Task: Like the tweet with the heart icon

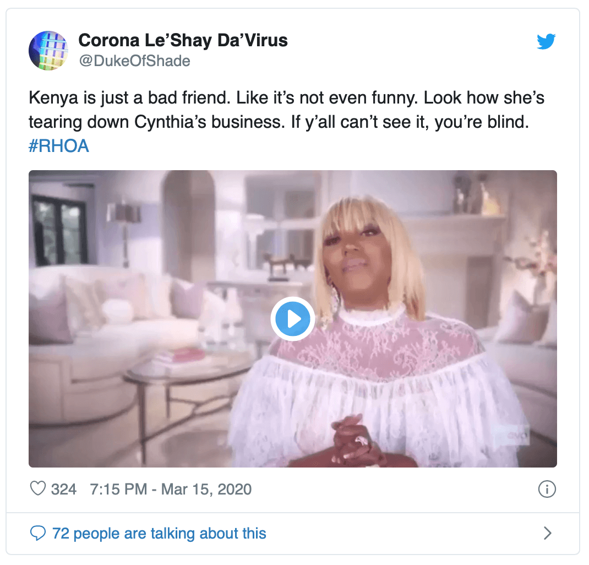Action: tap(37, 488)
